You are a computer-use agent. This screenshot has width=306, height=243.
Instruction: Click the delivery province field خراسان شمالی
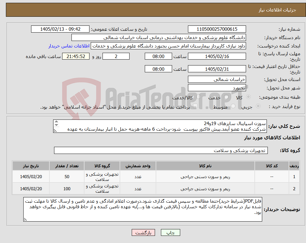217,79
